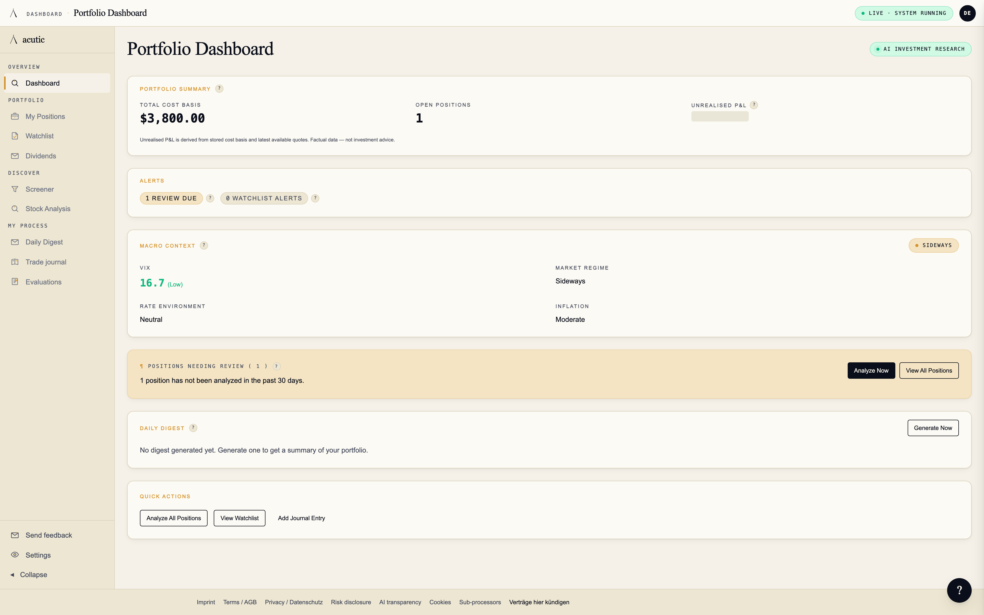Open AI transparency footer link
This screenshot has width=984, height=615.
[400, 602]
